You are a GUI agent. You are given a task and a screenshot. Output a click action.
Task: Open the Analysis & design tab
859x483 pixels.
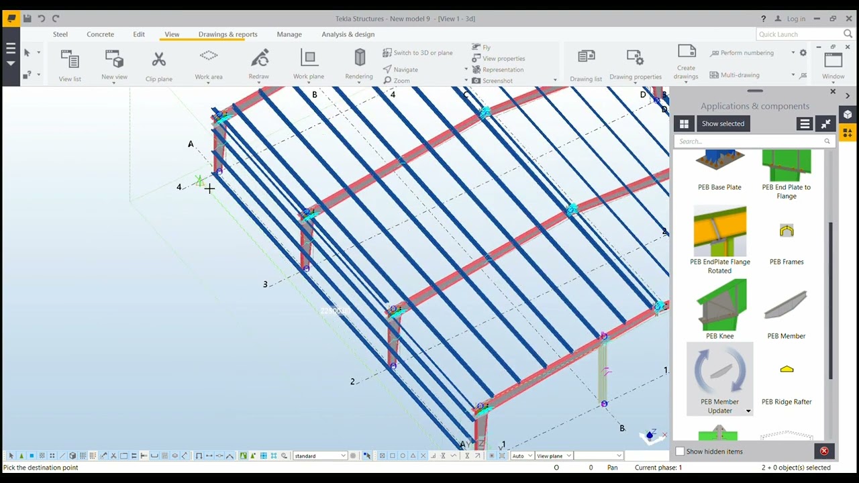coord(348,34)
